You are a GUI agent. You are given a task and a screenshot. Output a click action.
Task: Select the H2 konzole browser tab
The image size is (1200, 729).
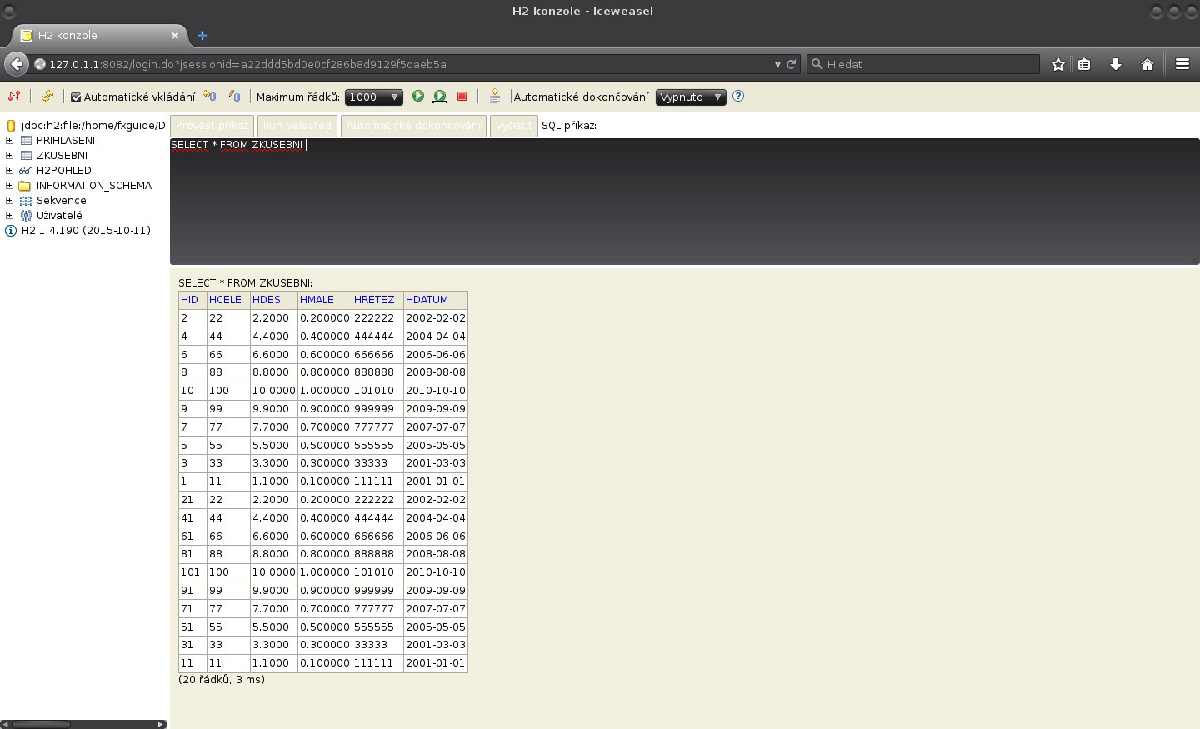pyautogui.click(x=92, y=35)
